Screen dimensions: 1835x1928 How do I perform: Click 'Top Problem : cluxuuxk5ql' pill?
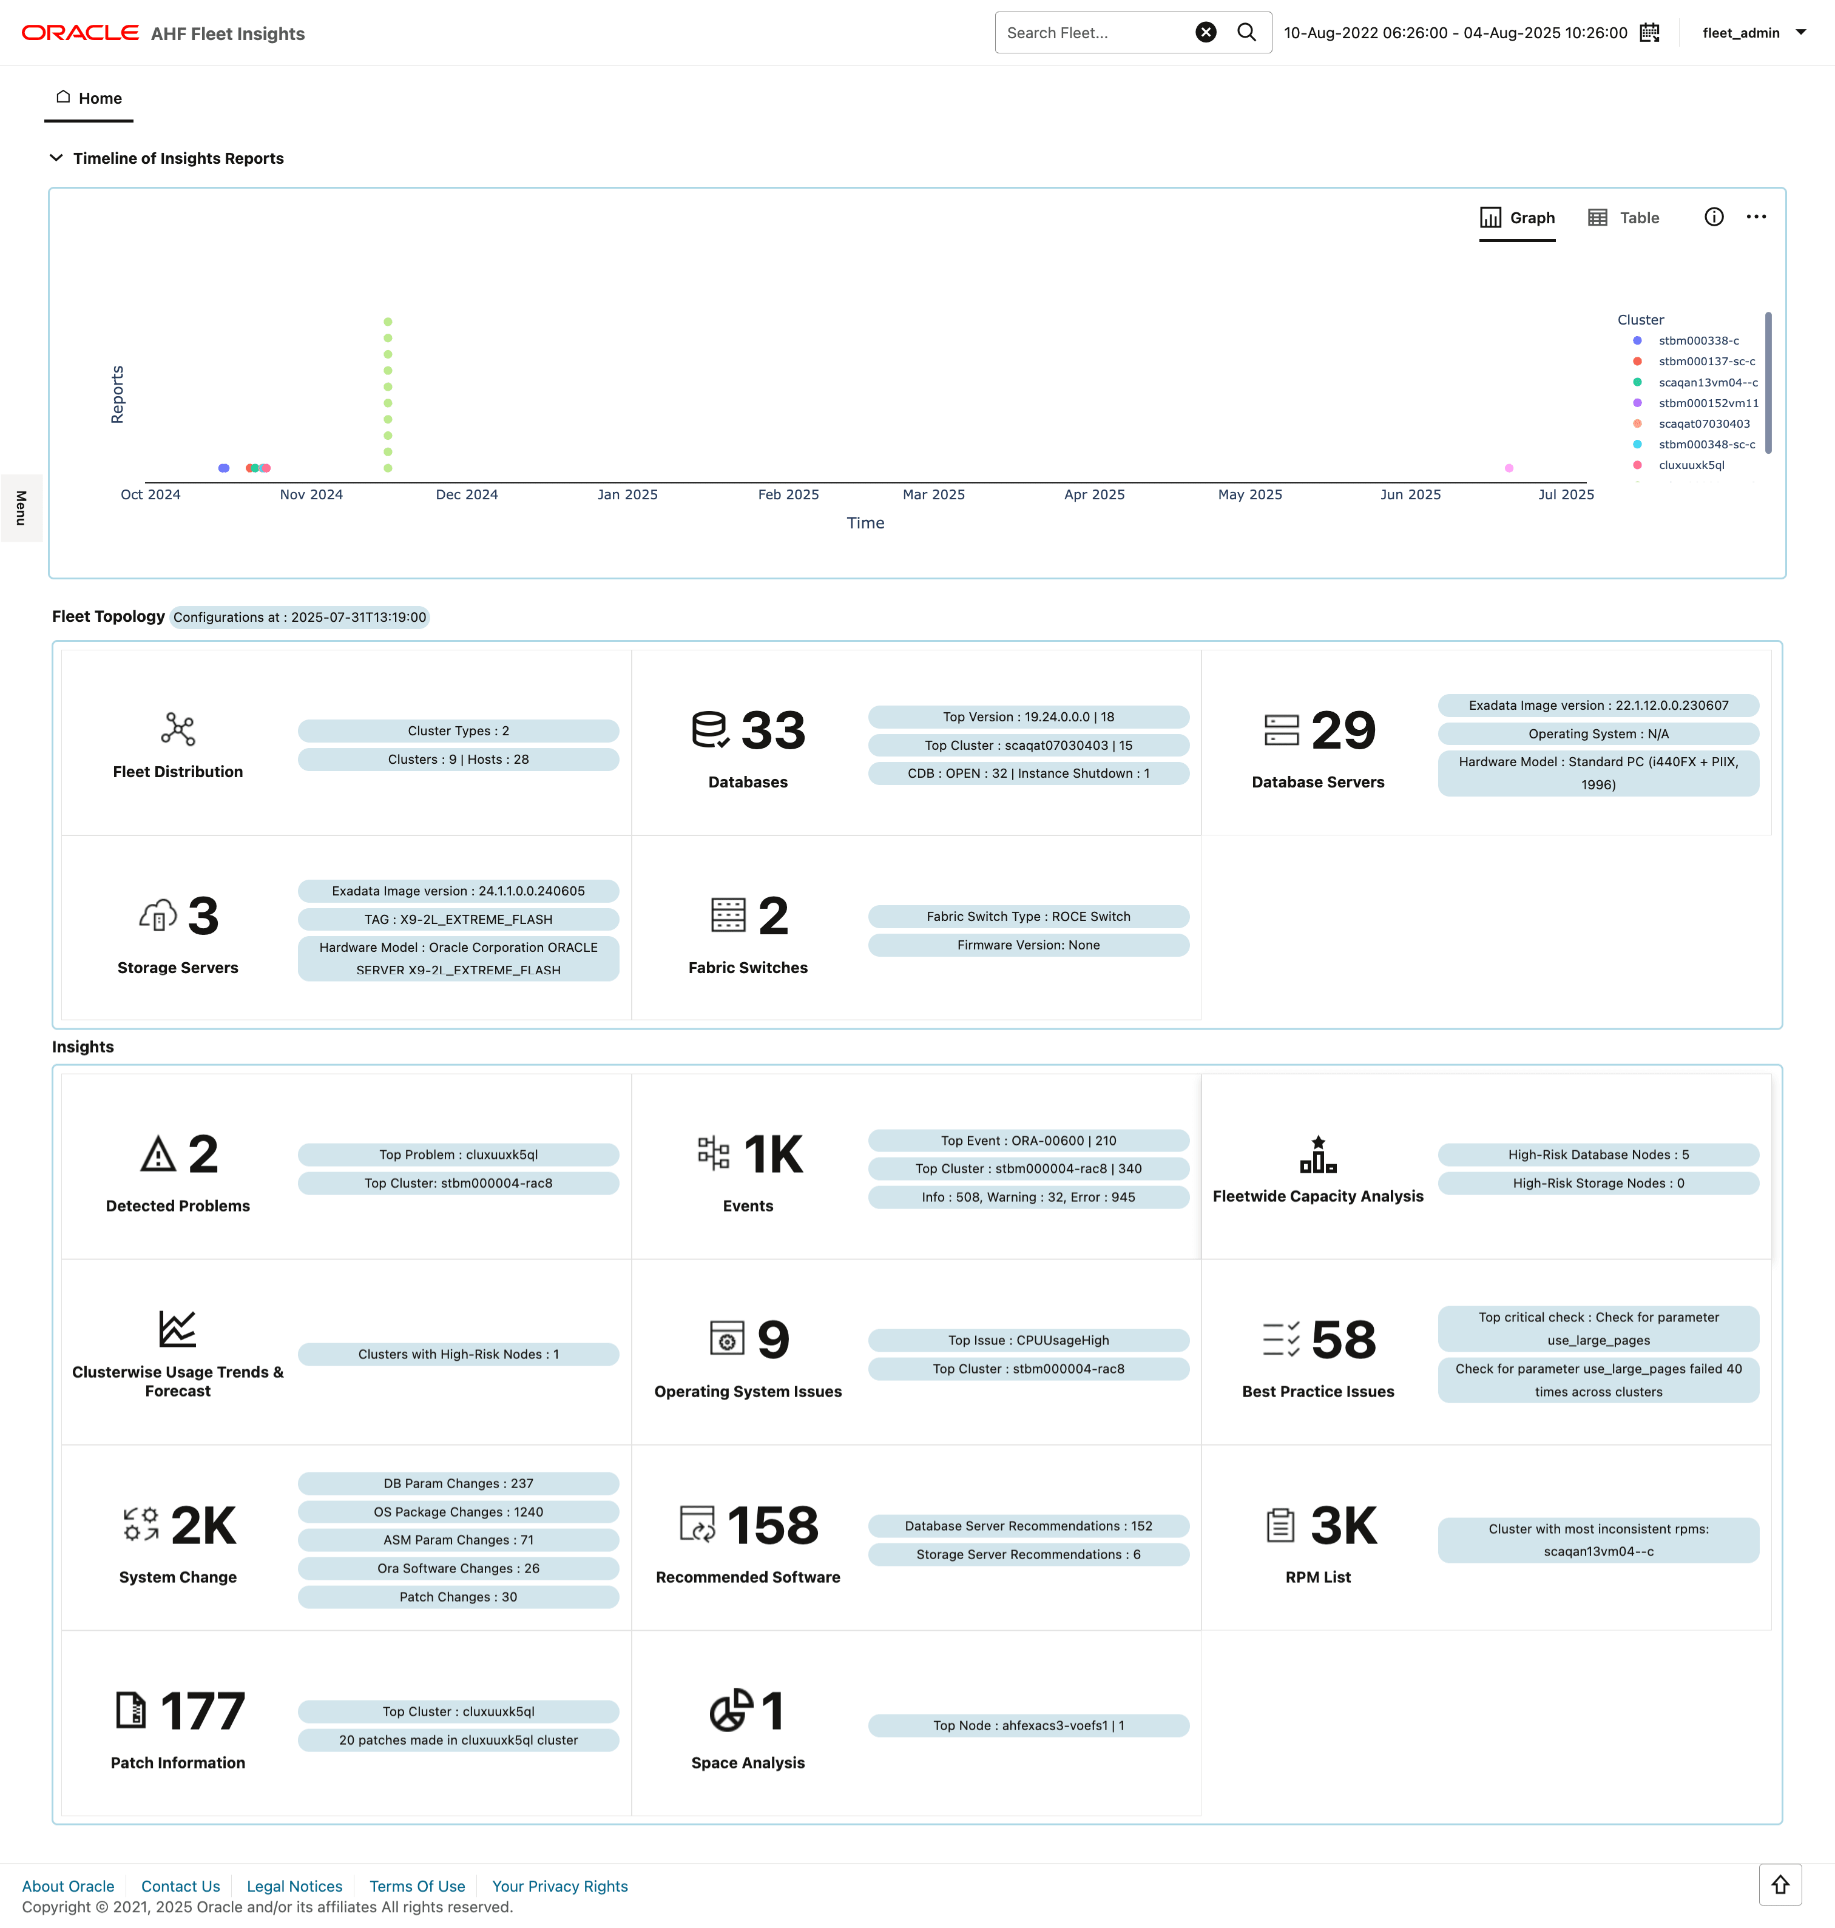pos(458,1154)
